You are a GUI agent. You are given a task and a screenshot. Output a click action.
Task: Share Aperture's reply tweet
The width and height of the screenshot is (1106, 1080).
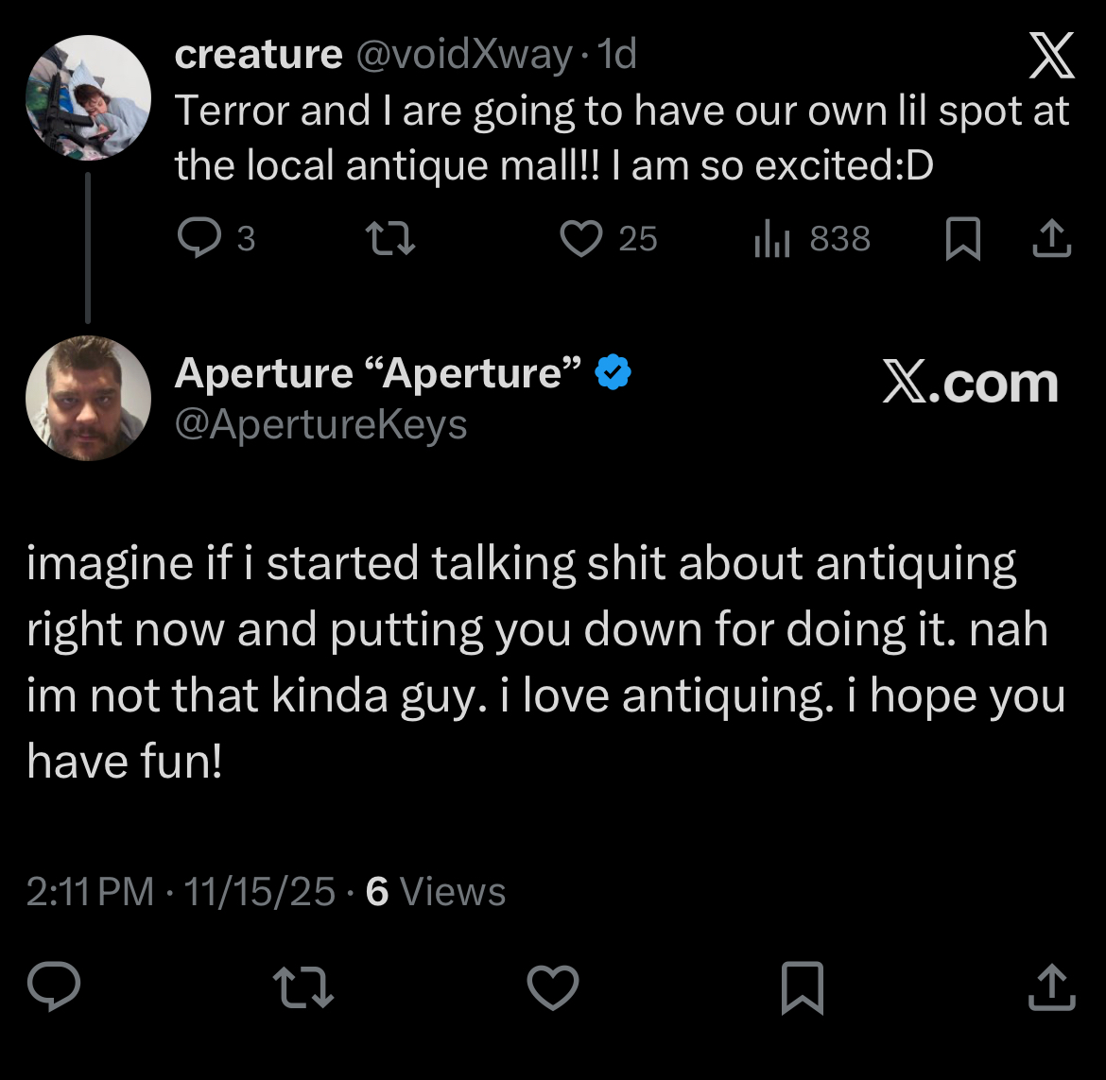[x=1051, y=987]
